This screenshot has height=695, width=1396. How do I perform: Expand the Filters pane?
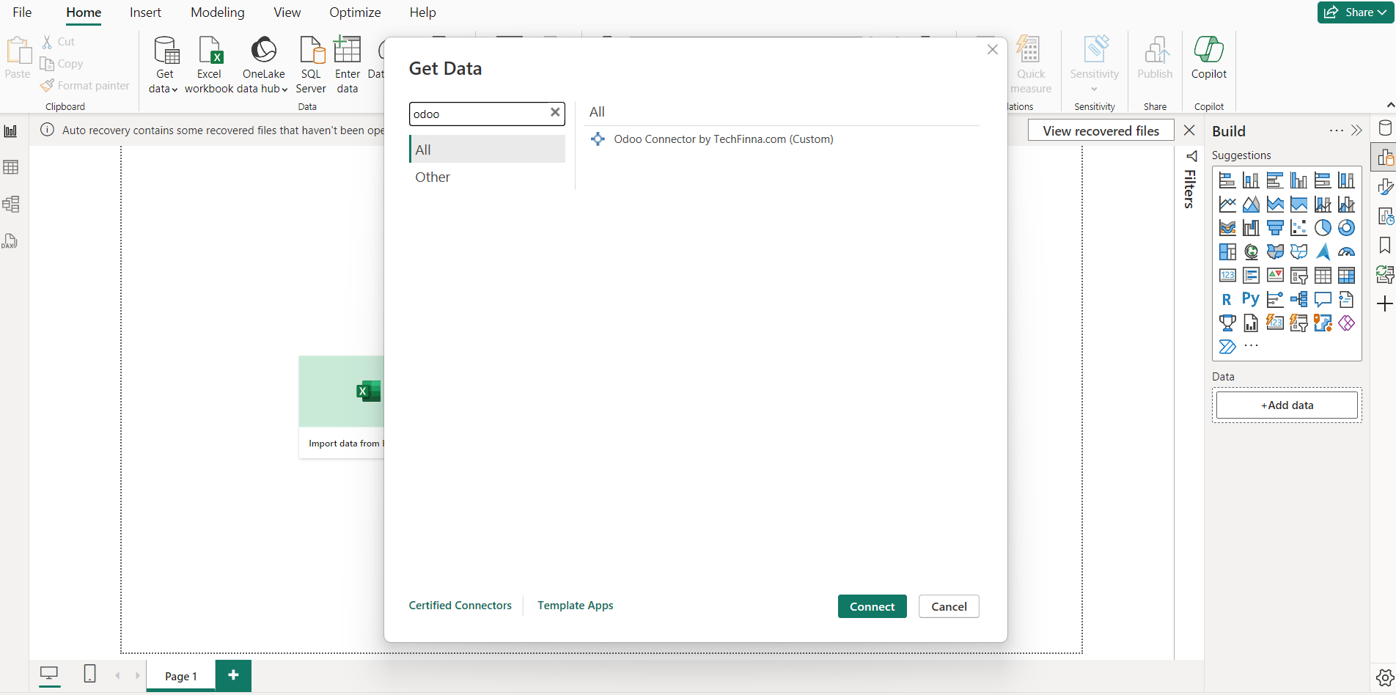tap(1191, 181)
